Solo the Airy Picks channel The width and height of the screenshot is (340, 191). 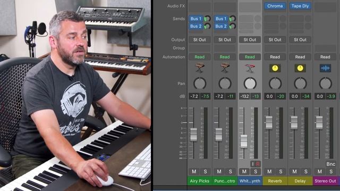pos(205,171)
